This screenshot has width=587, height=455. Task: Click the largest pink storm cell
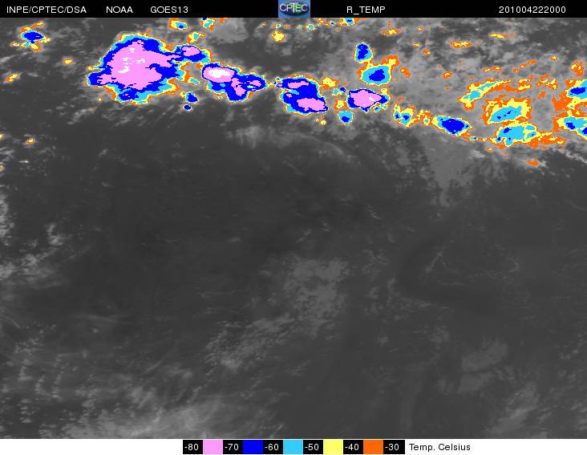click(x=139, y=66)
